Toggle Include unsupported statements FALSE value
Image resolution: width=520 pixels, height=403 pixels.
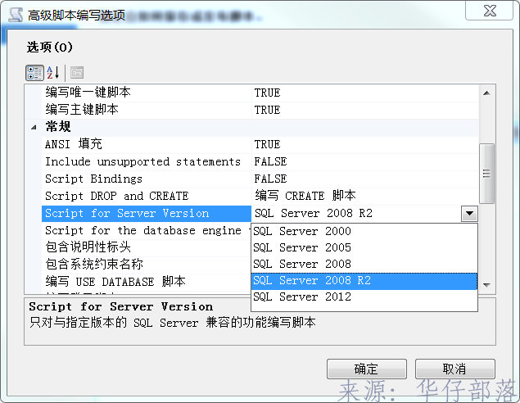(x=270, y=161)
